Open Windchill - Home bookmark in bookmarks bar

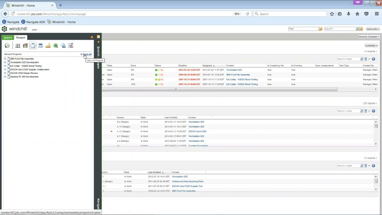[61, 22]
